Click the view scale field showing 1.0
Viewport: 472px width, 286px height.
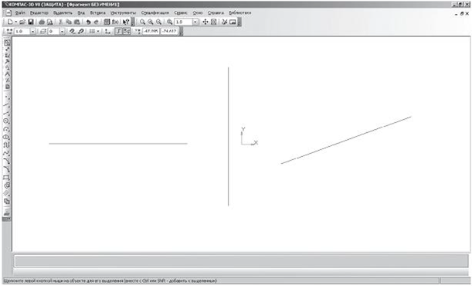(183, 22)
